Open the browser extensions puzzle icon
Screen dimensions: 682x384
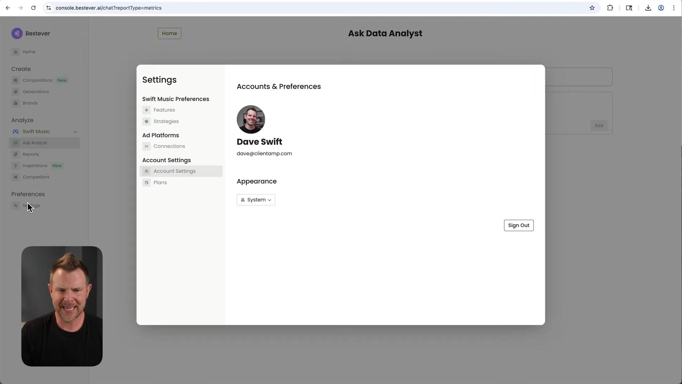coord(610,8)
